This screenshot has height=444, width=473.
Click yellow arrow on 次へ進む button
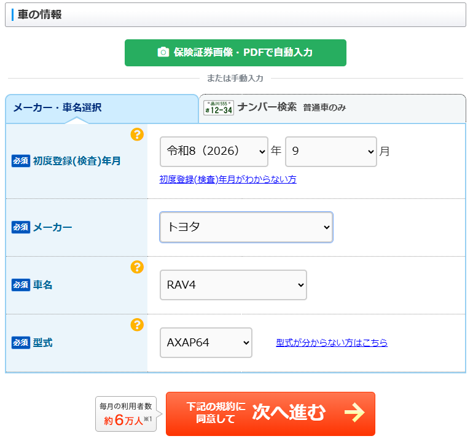pyautogui.click(x=354, y=412)
